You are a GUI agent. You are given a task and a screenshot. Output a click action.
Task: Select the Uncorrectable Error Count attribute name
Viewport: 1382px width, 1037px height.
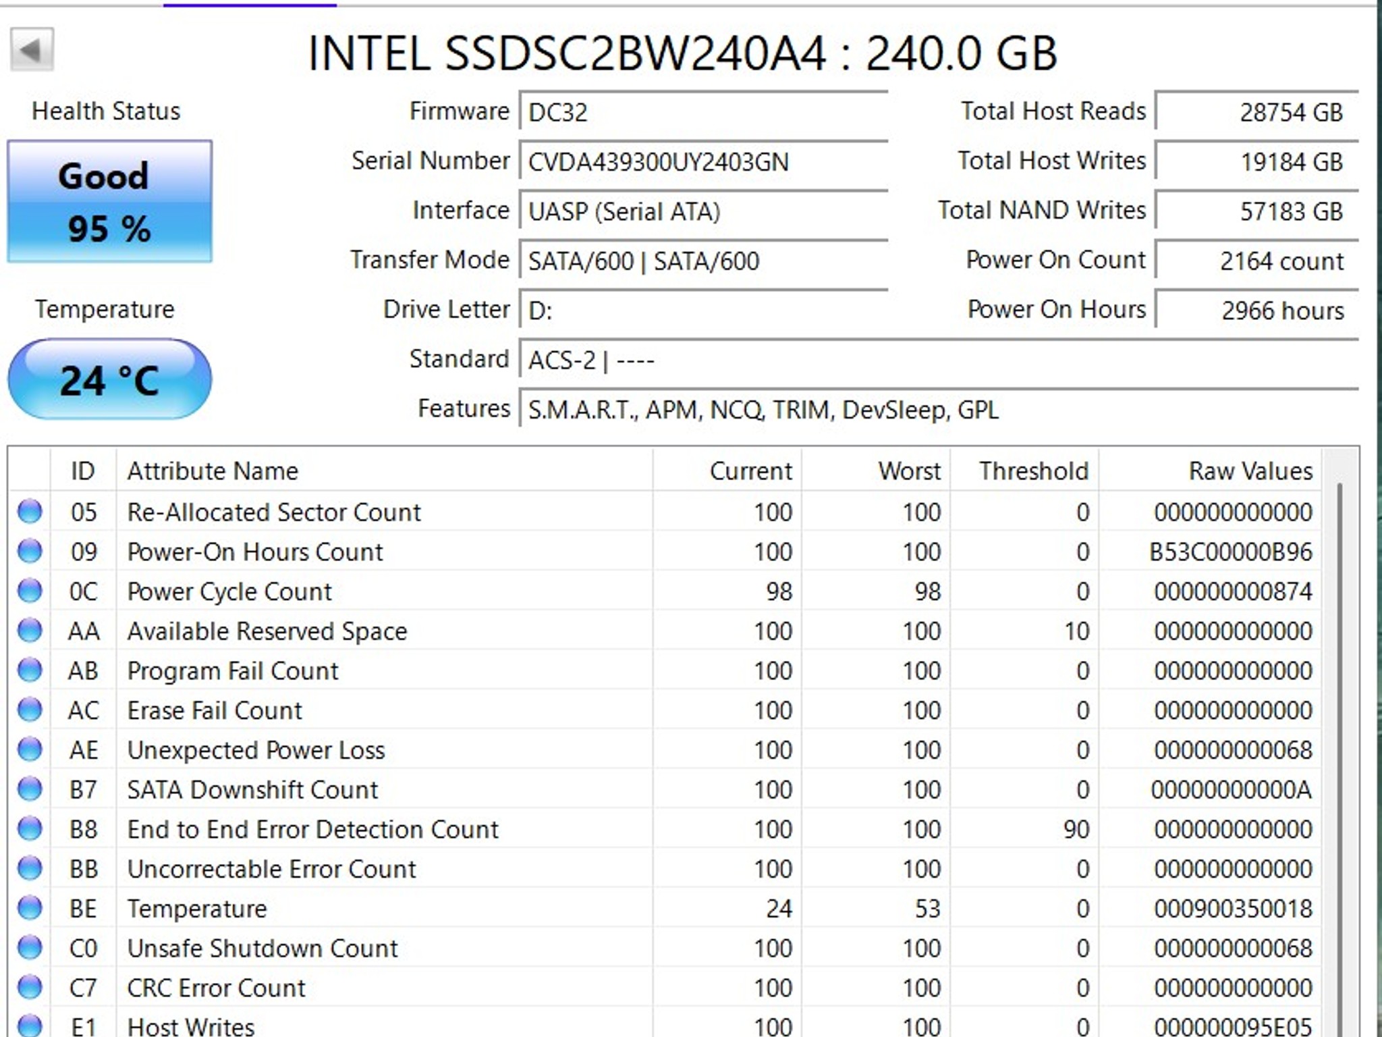tap(271, 869)
